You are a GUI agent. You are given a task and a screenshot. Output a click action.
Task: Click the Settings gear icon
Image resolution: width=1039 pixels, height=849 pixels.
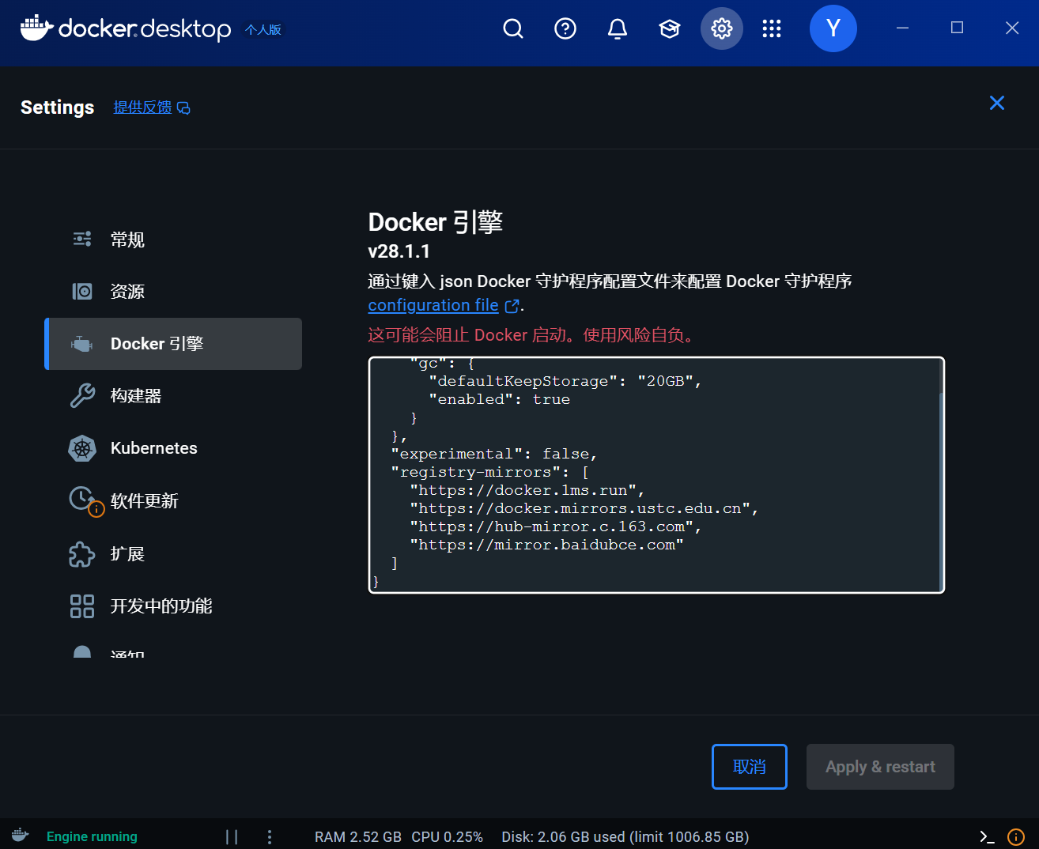point(722,28)
